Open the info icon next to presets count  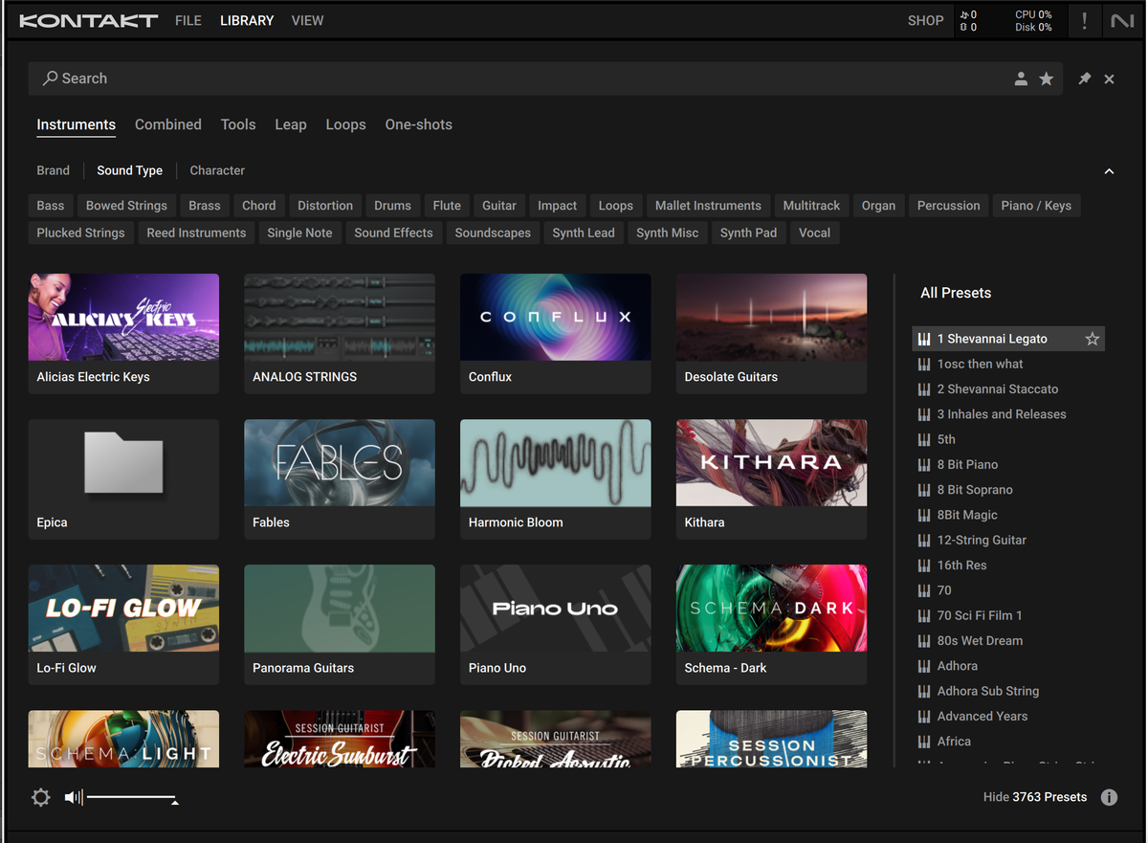click(1109, 797)
